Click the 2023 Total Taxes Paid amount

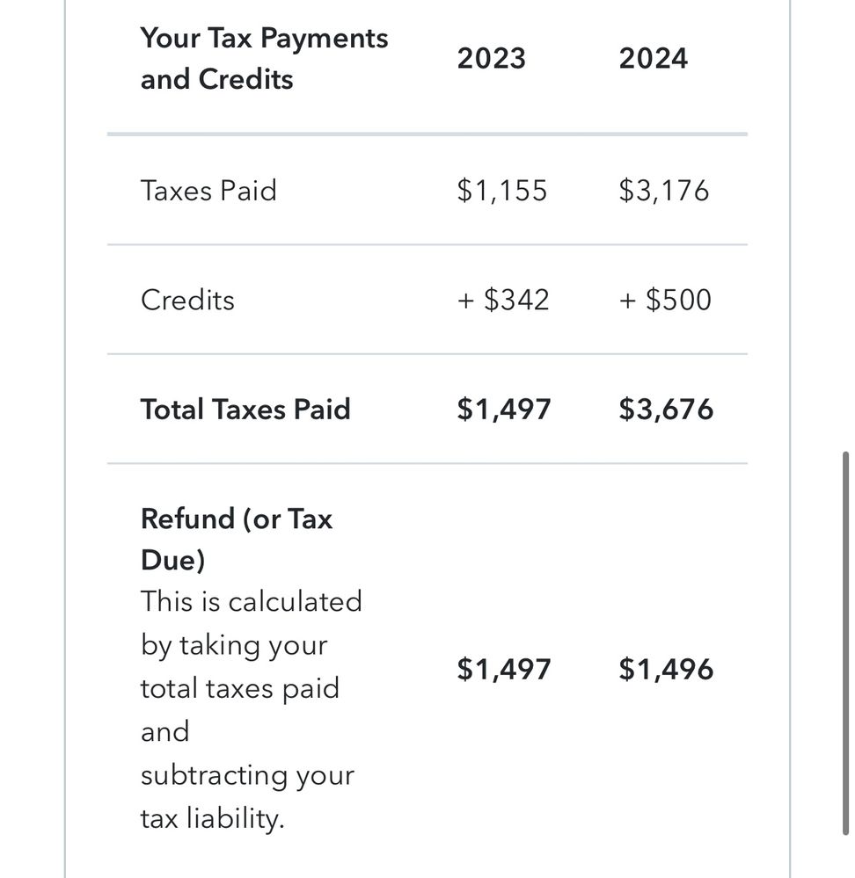point(503,410)
